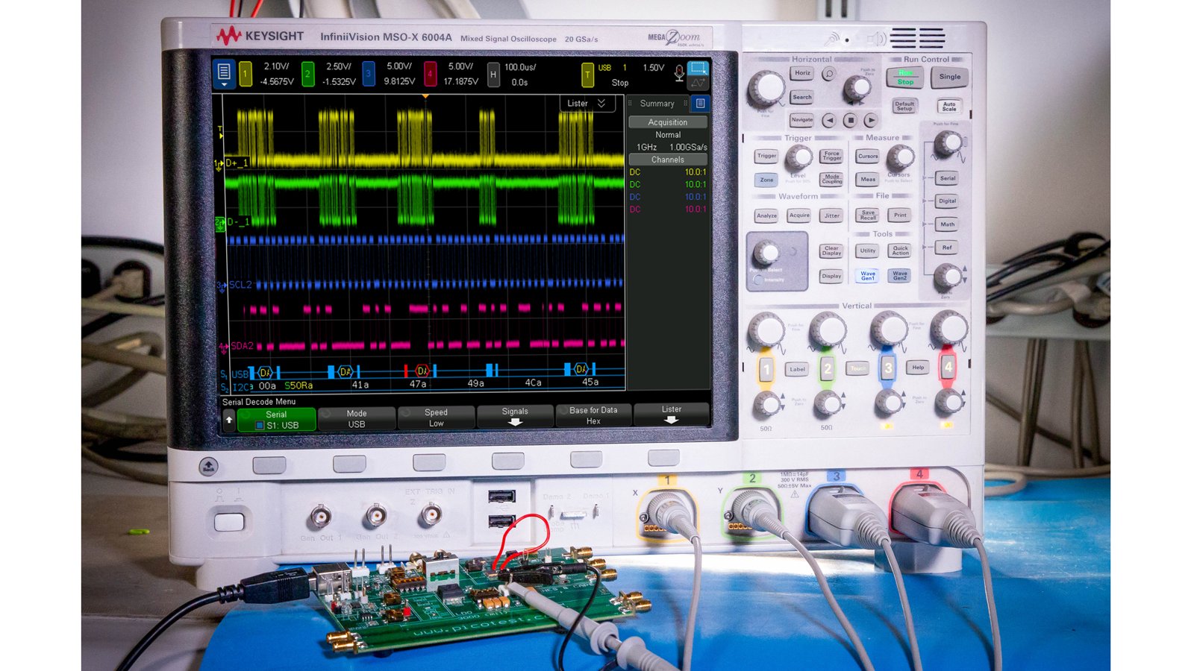Click the touch zone rectangle icon
Screen dimensions: 1194x671
pos(697,70)
